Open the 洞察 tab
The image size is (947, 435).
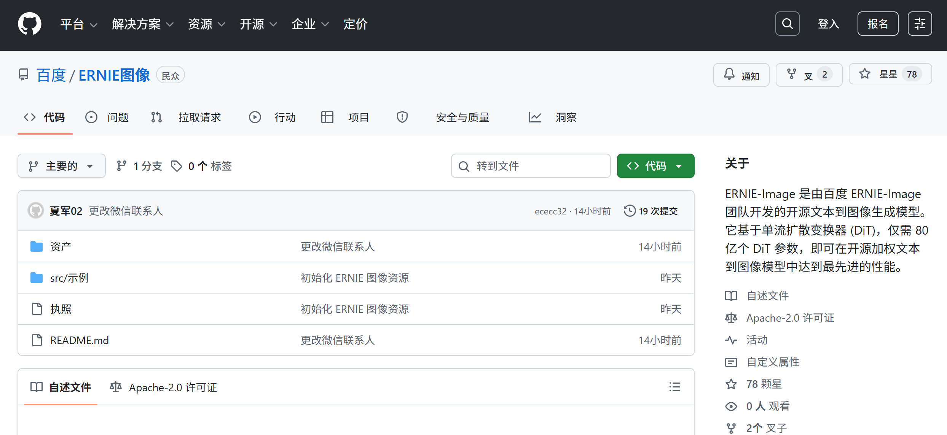[x=566, y=117]
